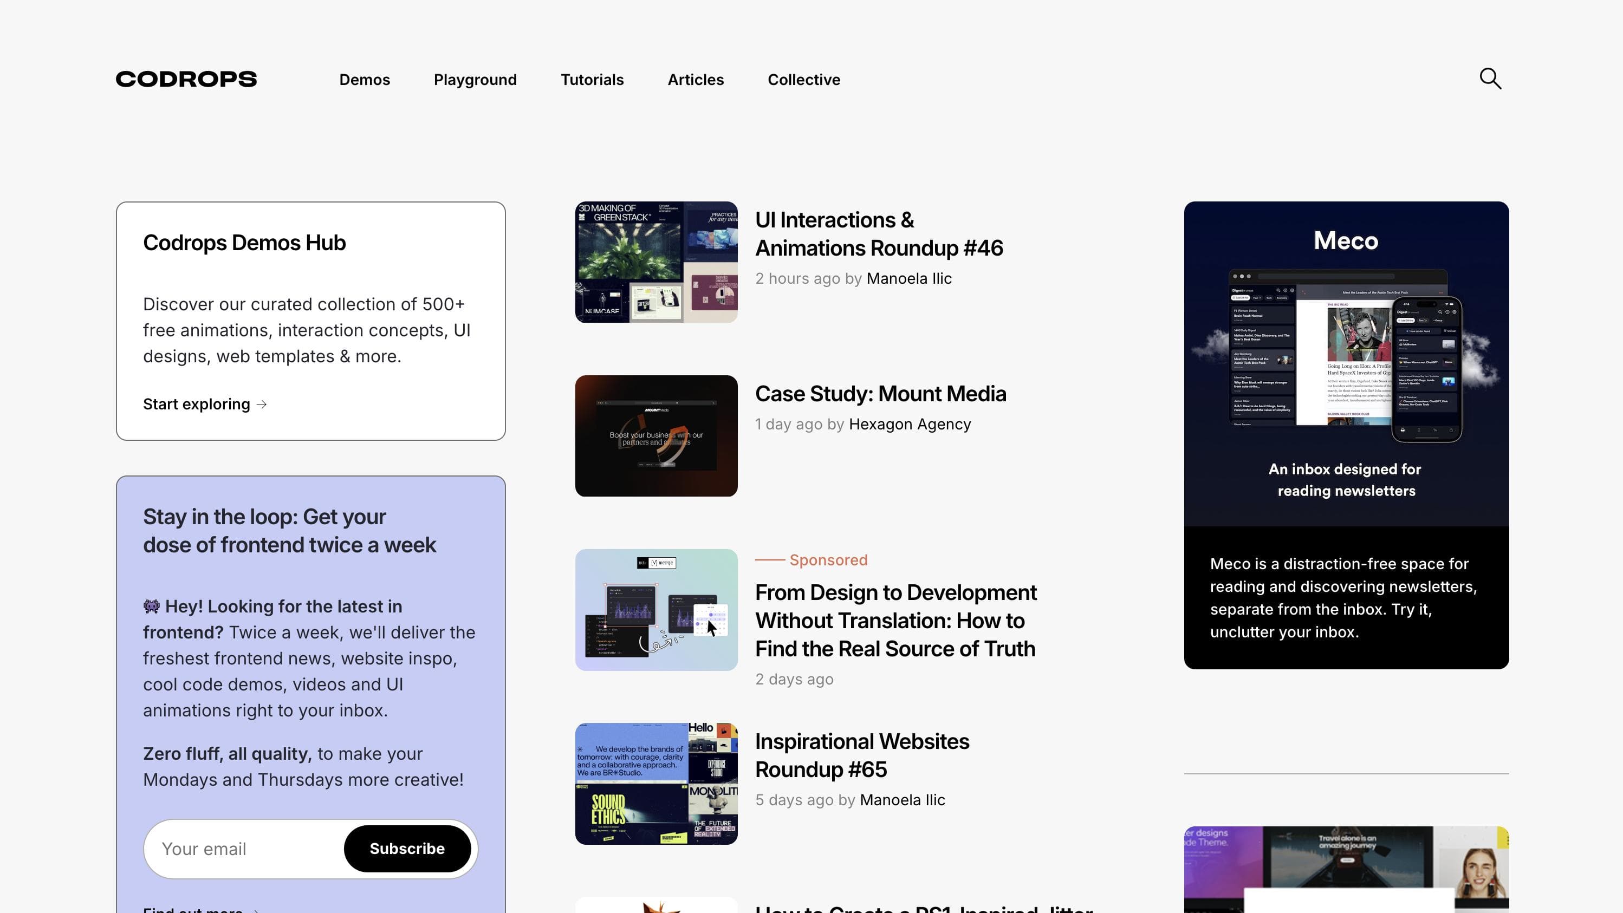Image resolution: width=1623 pixels, height=913 pixels.
Task: Open the Demos menu item
Action: [365, 80]
